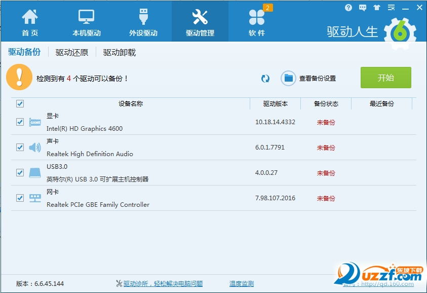
Task: Open the feedback chat bubble icon
Action: point(362,7)
